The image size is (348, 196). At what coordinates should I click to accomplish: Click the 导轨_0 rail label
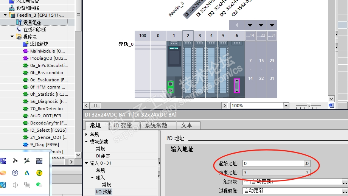click(126, 44)
